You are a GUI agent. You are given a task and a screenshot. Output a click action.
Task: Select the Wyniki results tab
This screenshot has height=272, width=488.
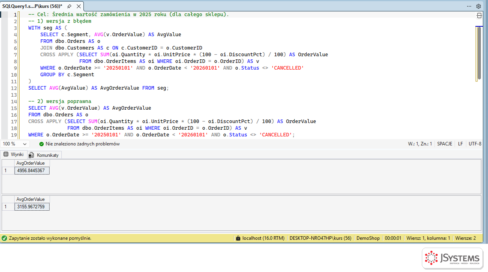coord(13,154)
